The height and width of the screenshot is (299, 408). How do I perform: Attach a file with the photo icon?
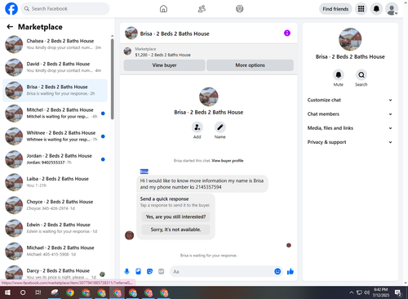pos(138,271)
